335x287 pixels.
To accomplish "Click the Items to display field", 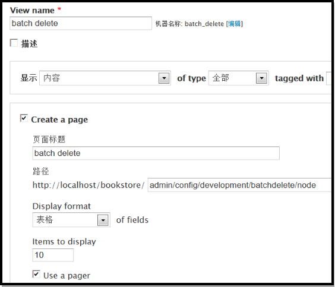I will click(x=53, y=255).
